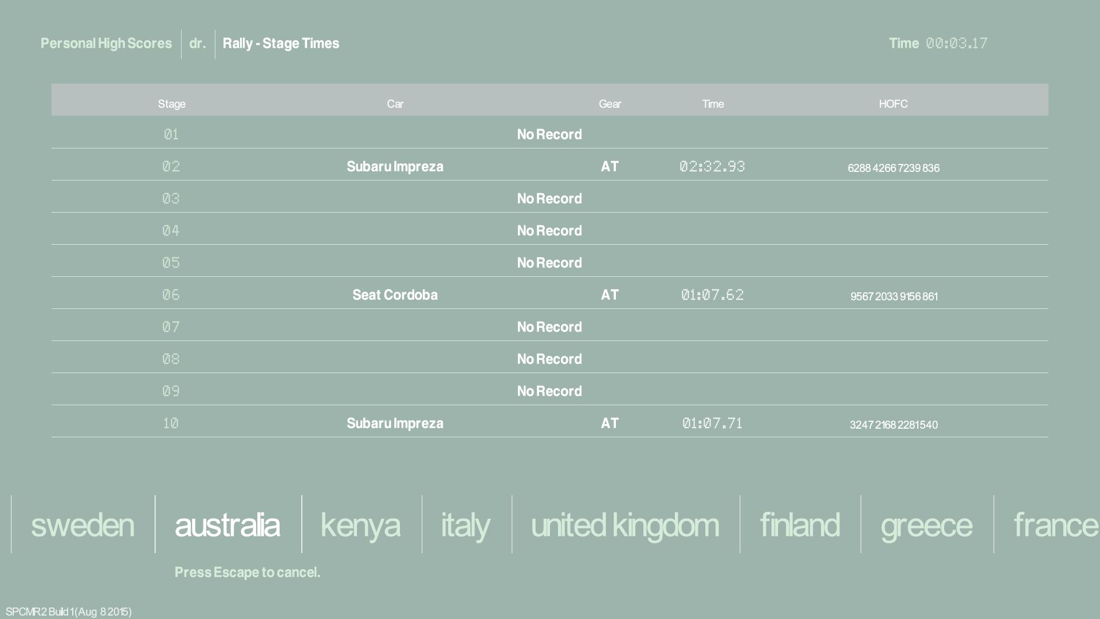Click the HOFC column header
Viewport: 1100px width, 619px height.
tap(893, 104)
